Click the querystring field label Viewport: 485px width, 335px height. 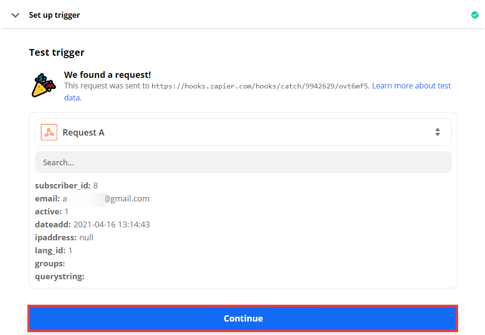point(60,276)
